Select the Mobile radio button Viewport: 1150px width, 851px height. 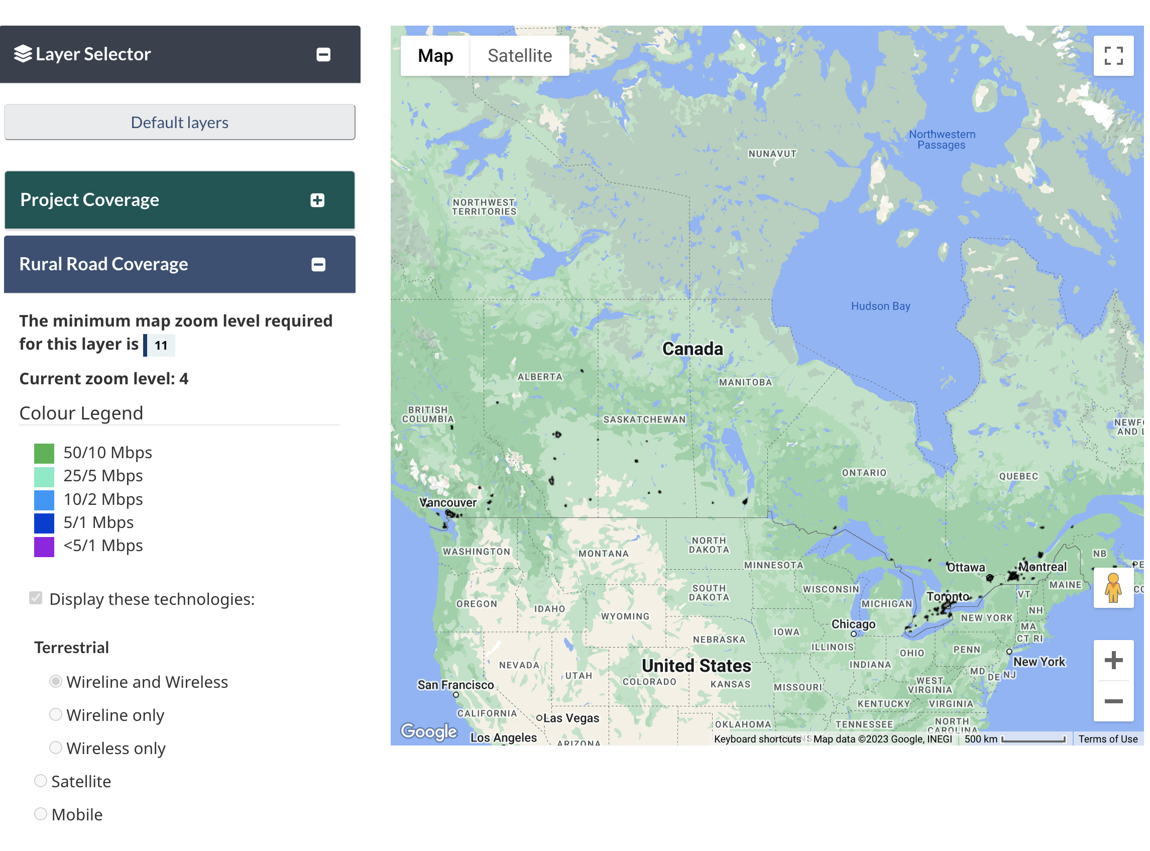[x=41, y=814]
